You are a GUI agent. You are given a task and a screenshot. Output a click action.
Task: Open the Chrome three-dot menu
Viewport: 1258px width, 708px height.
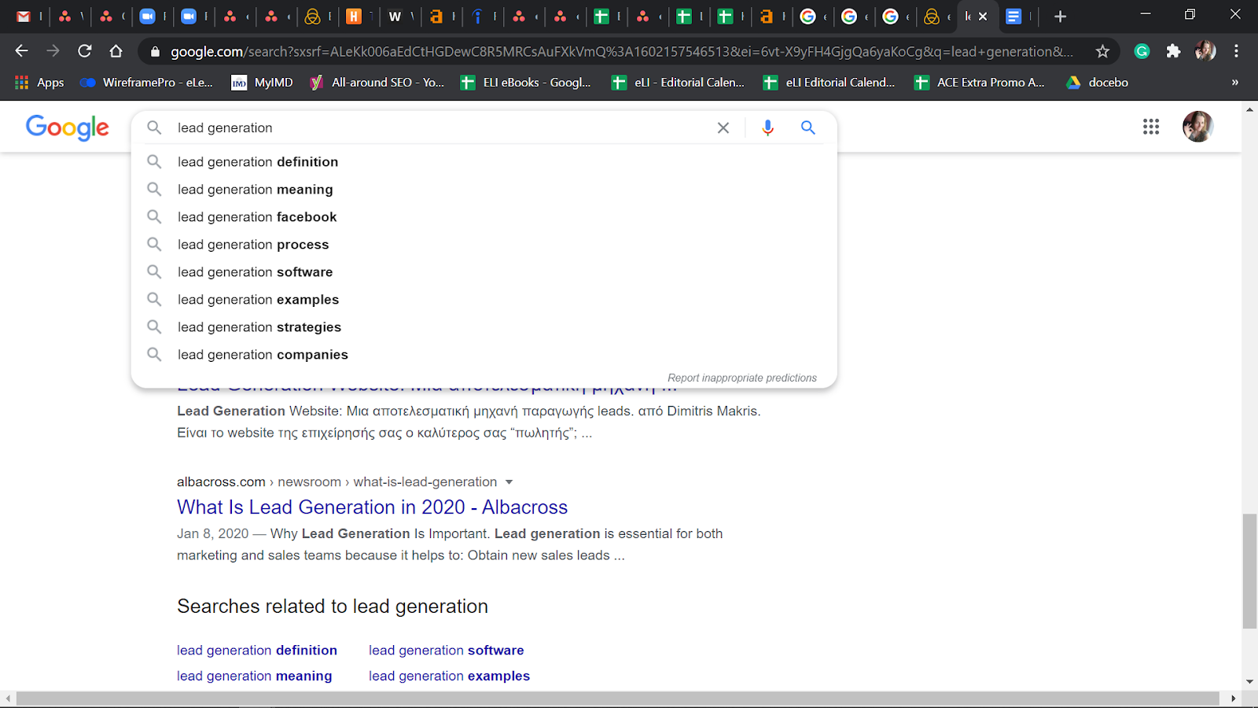click(x=1237, y=51)
